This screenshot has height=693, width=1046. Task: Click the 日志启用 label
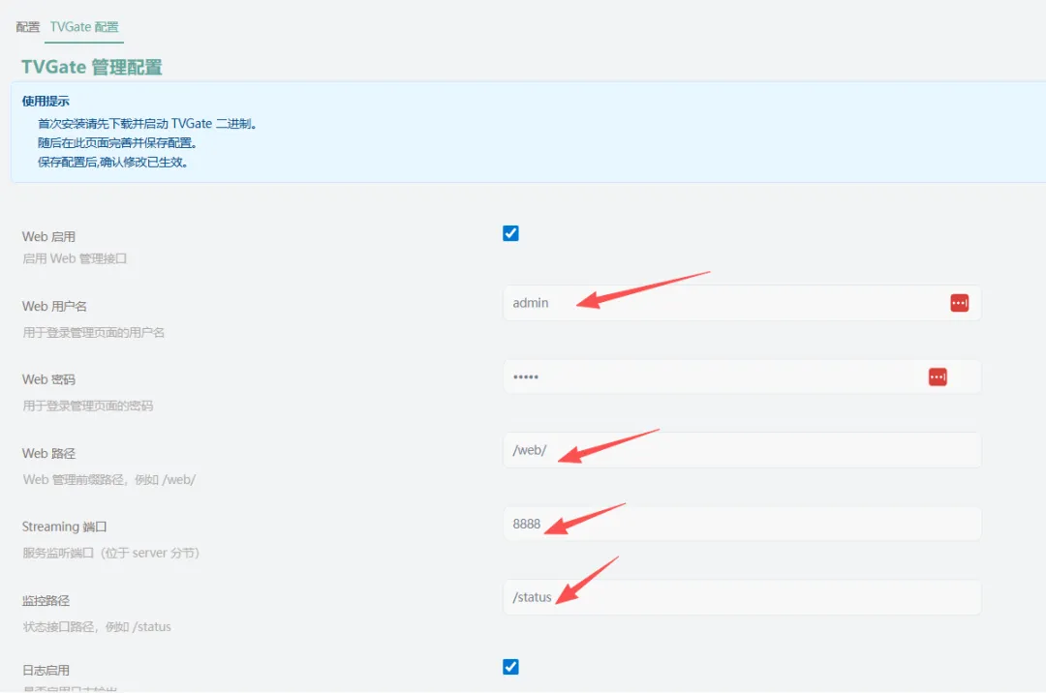[x=46, y=671]
